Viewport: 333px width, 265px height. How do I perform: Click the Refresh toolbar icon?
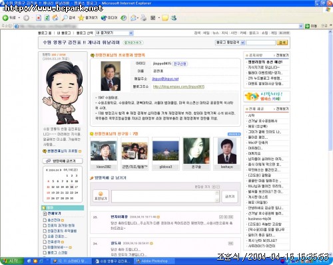[x=47, y=18]
